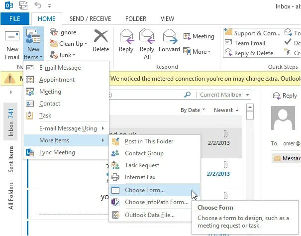The width and height of the screenshot is (301, 236).
Task: Select Lync Meeting menu item
Action: pyautogui.click(x=66, y=152)
